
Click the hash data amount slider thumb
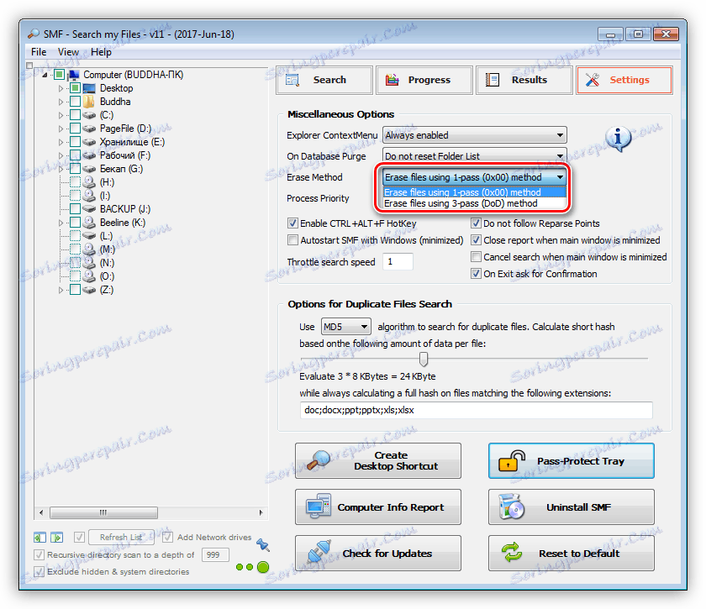click(x=424, y=360)
